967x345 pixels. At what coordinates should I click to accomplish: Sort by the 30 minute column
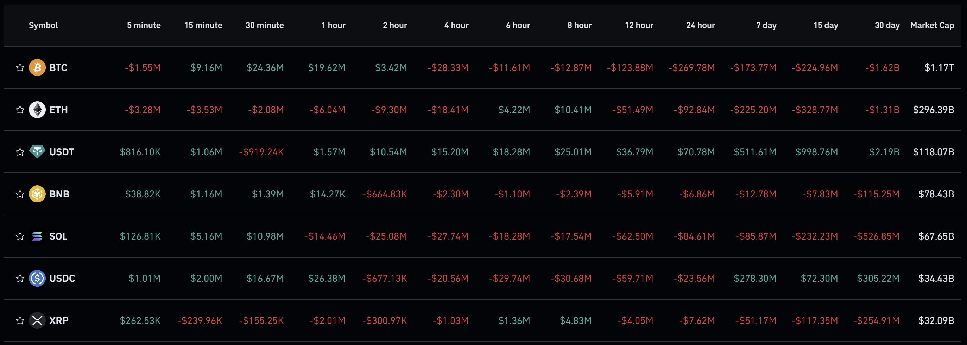pos(265,26)
